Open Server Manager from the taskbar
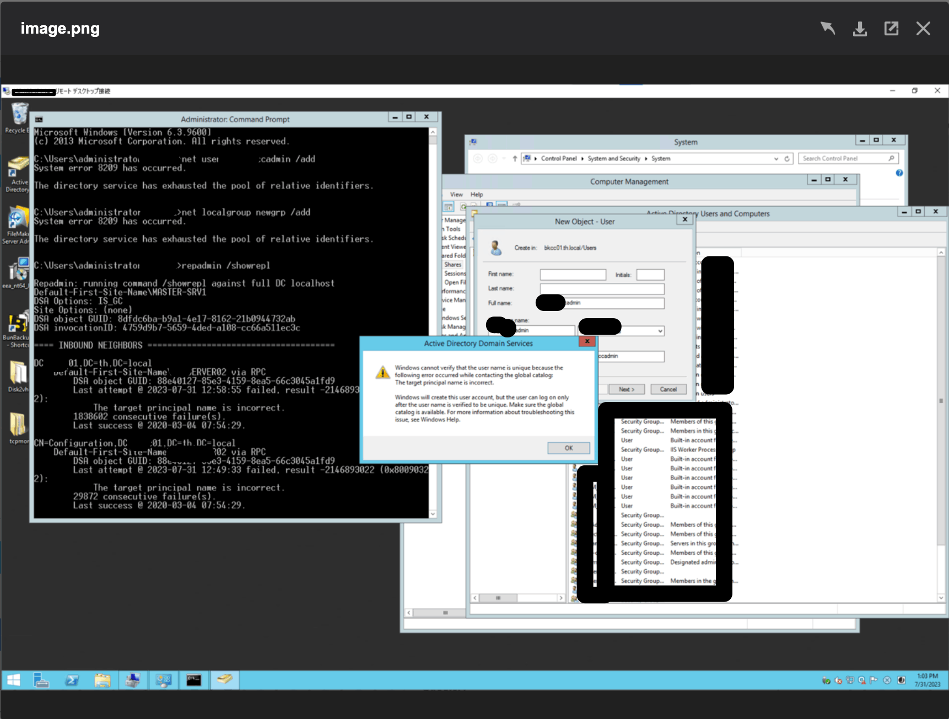 41,680
